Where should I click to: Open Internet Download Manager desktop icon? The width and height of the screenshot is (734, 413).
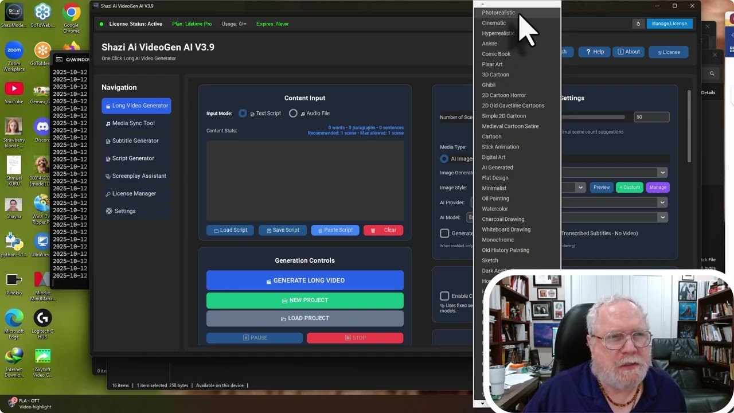[x=14, y=363]
